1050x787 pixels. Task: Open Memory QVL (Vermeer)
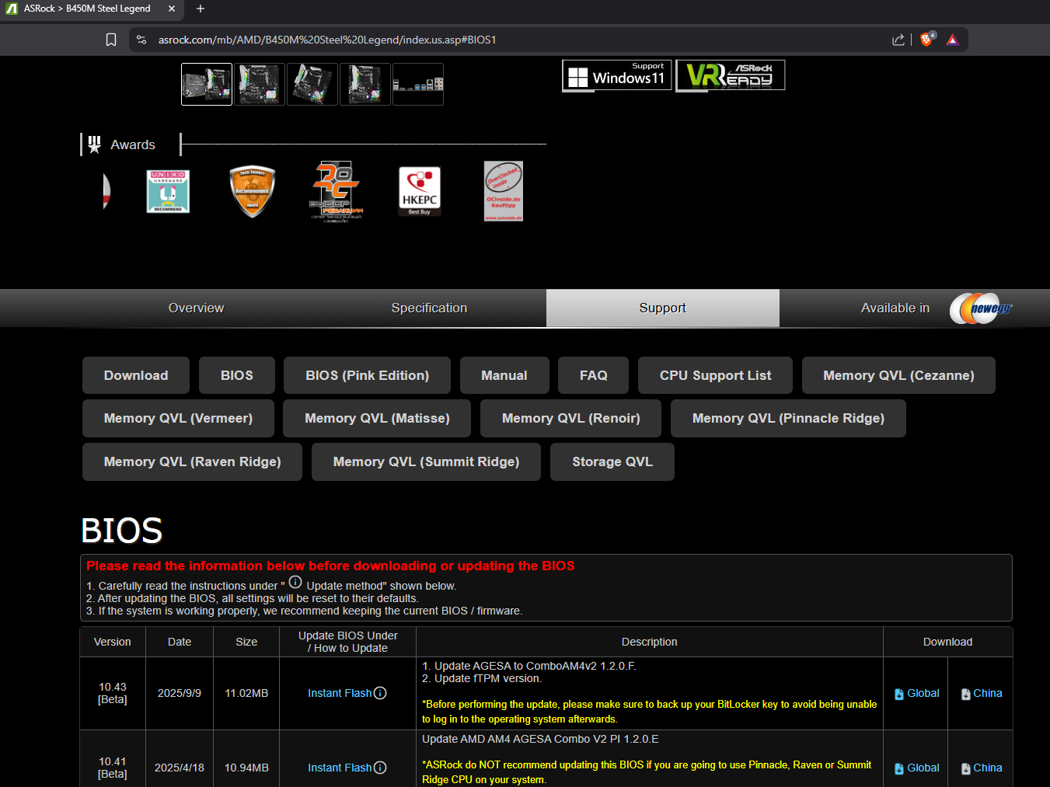click(179, 418)
